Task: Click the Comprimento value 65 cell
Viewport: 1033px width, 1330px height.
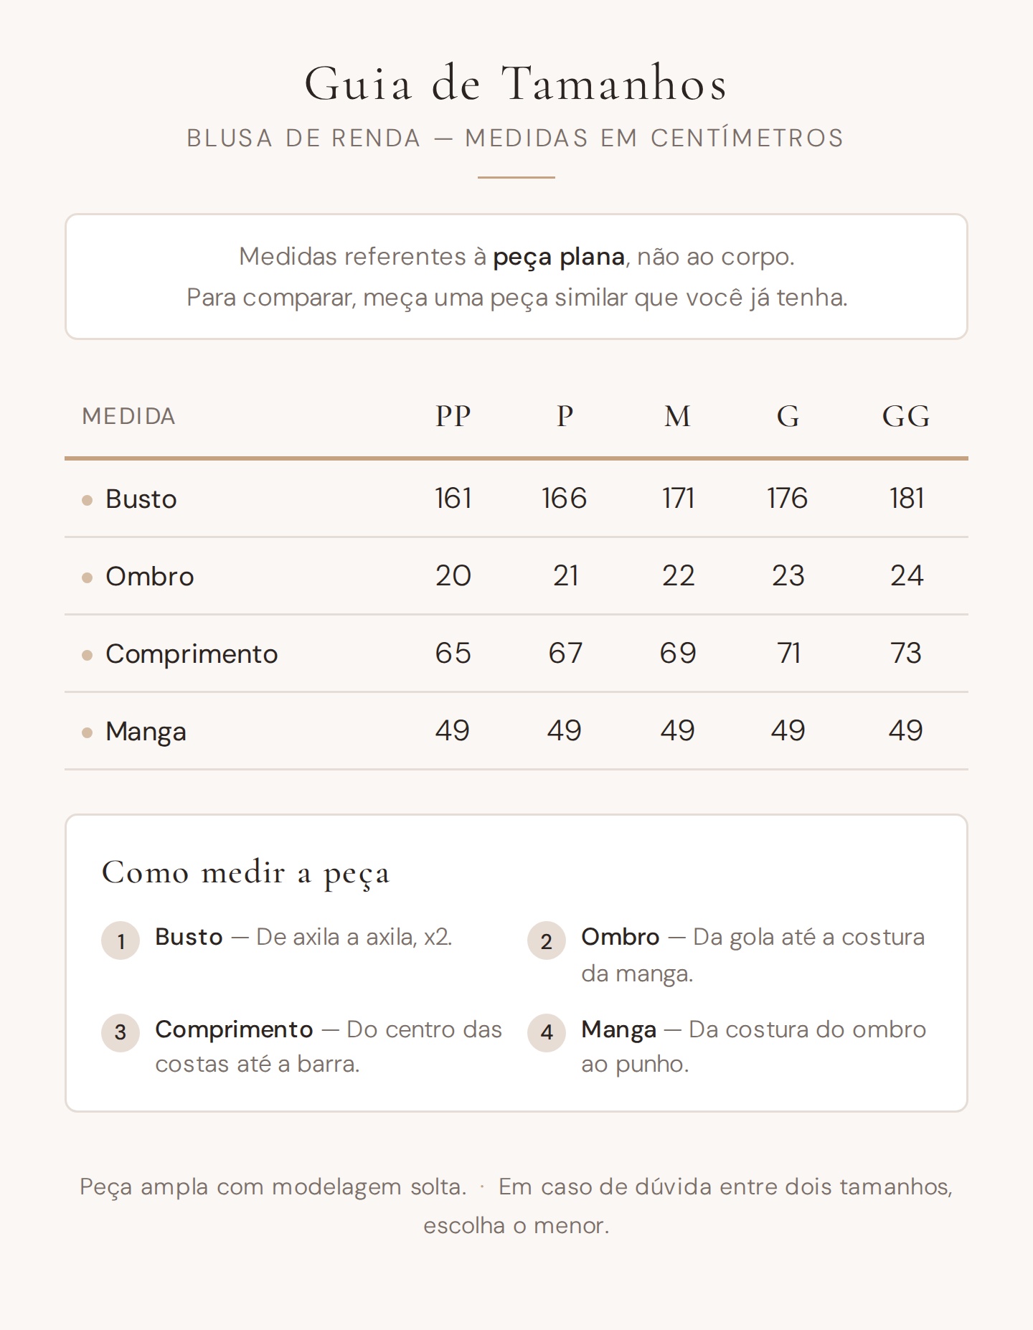Action: [453, 654]
